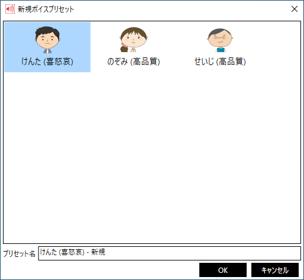Click the せいじ (高品質) name label
The image size is (304, 280).
coord(220,62)
